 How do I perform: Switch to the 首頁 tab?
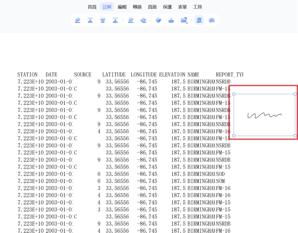pyautogui.click(x=92, y=7)
